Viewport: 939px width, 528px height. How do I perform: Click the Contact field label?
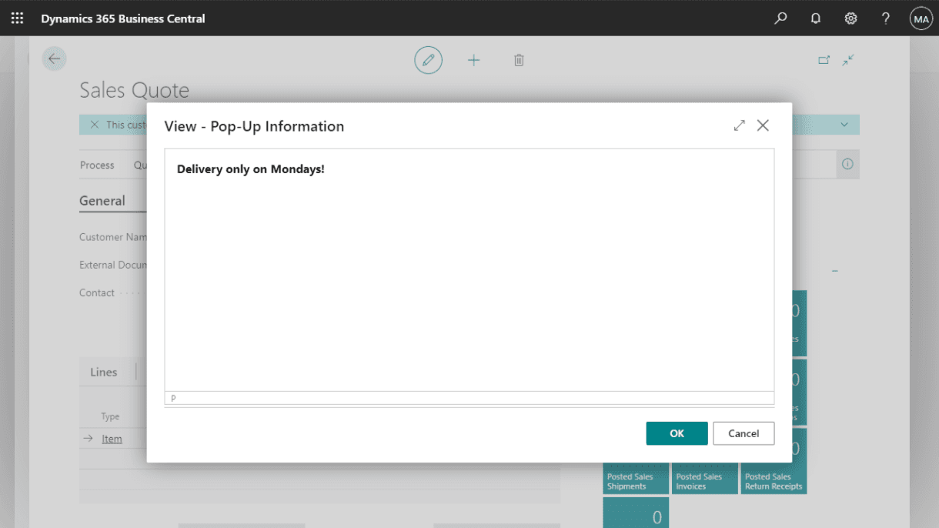point(97,292)
